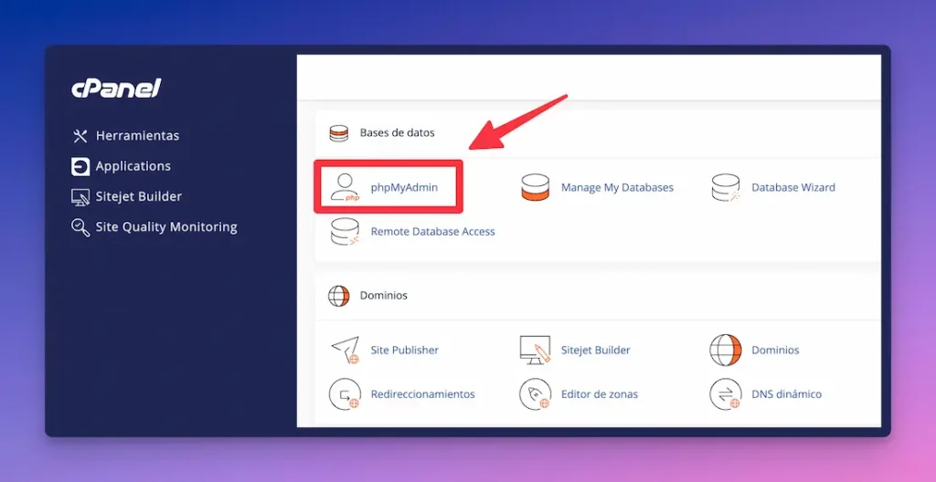Open the Redireccionamientos link
Image resolution: width=936 pixels, height=482 pixels.
point(422,394)
